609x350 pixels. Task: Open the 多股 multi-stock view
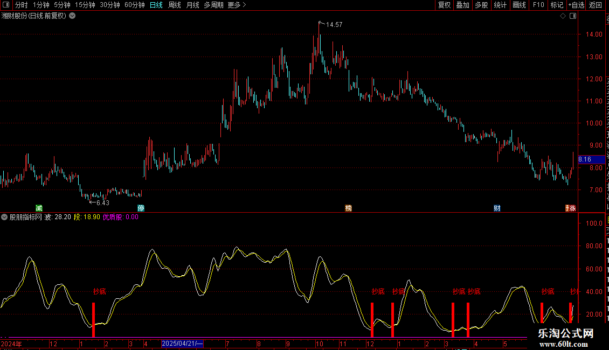point(482,5)
